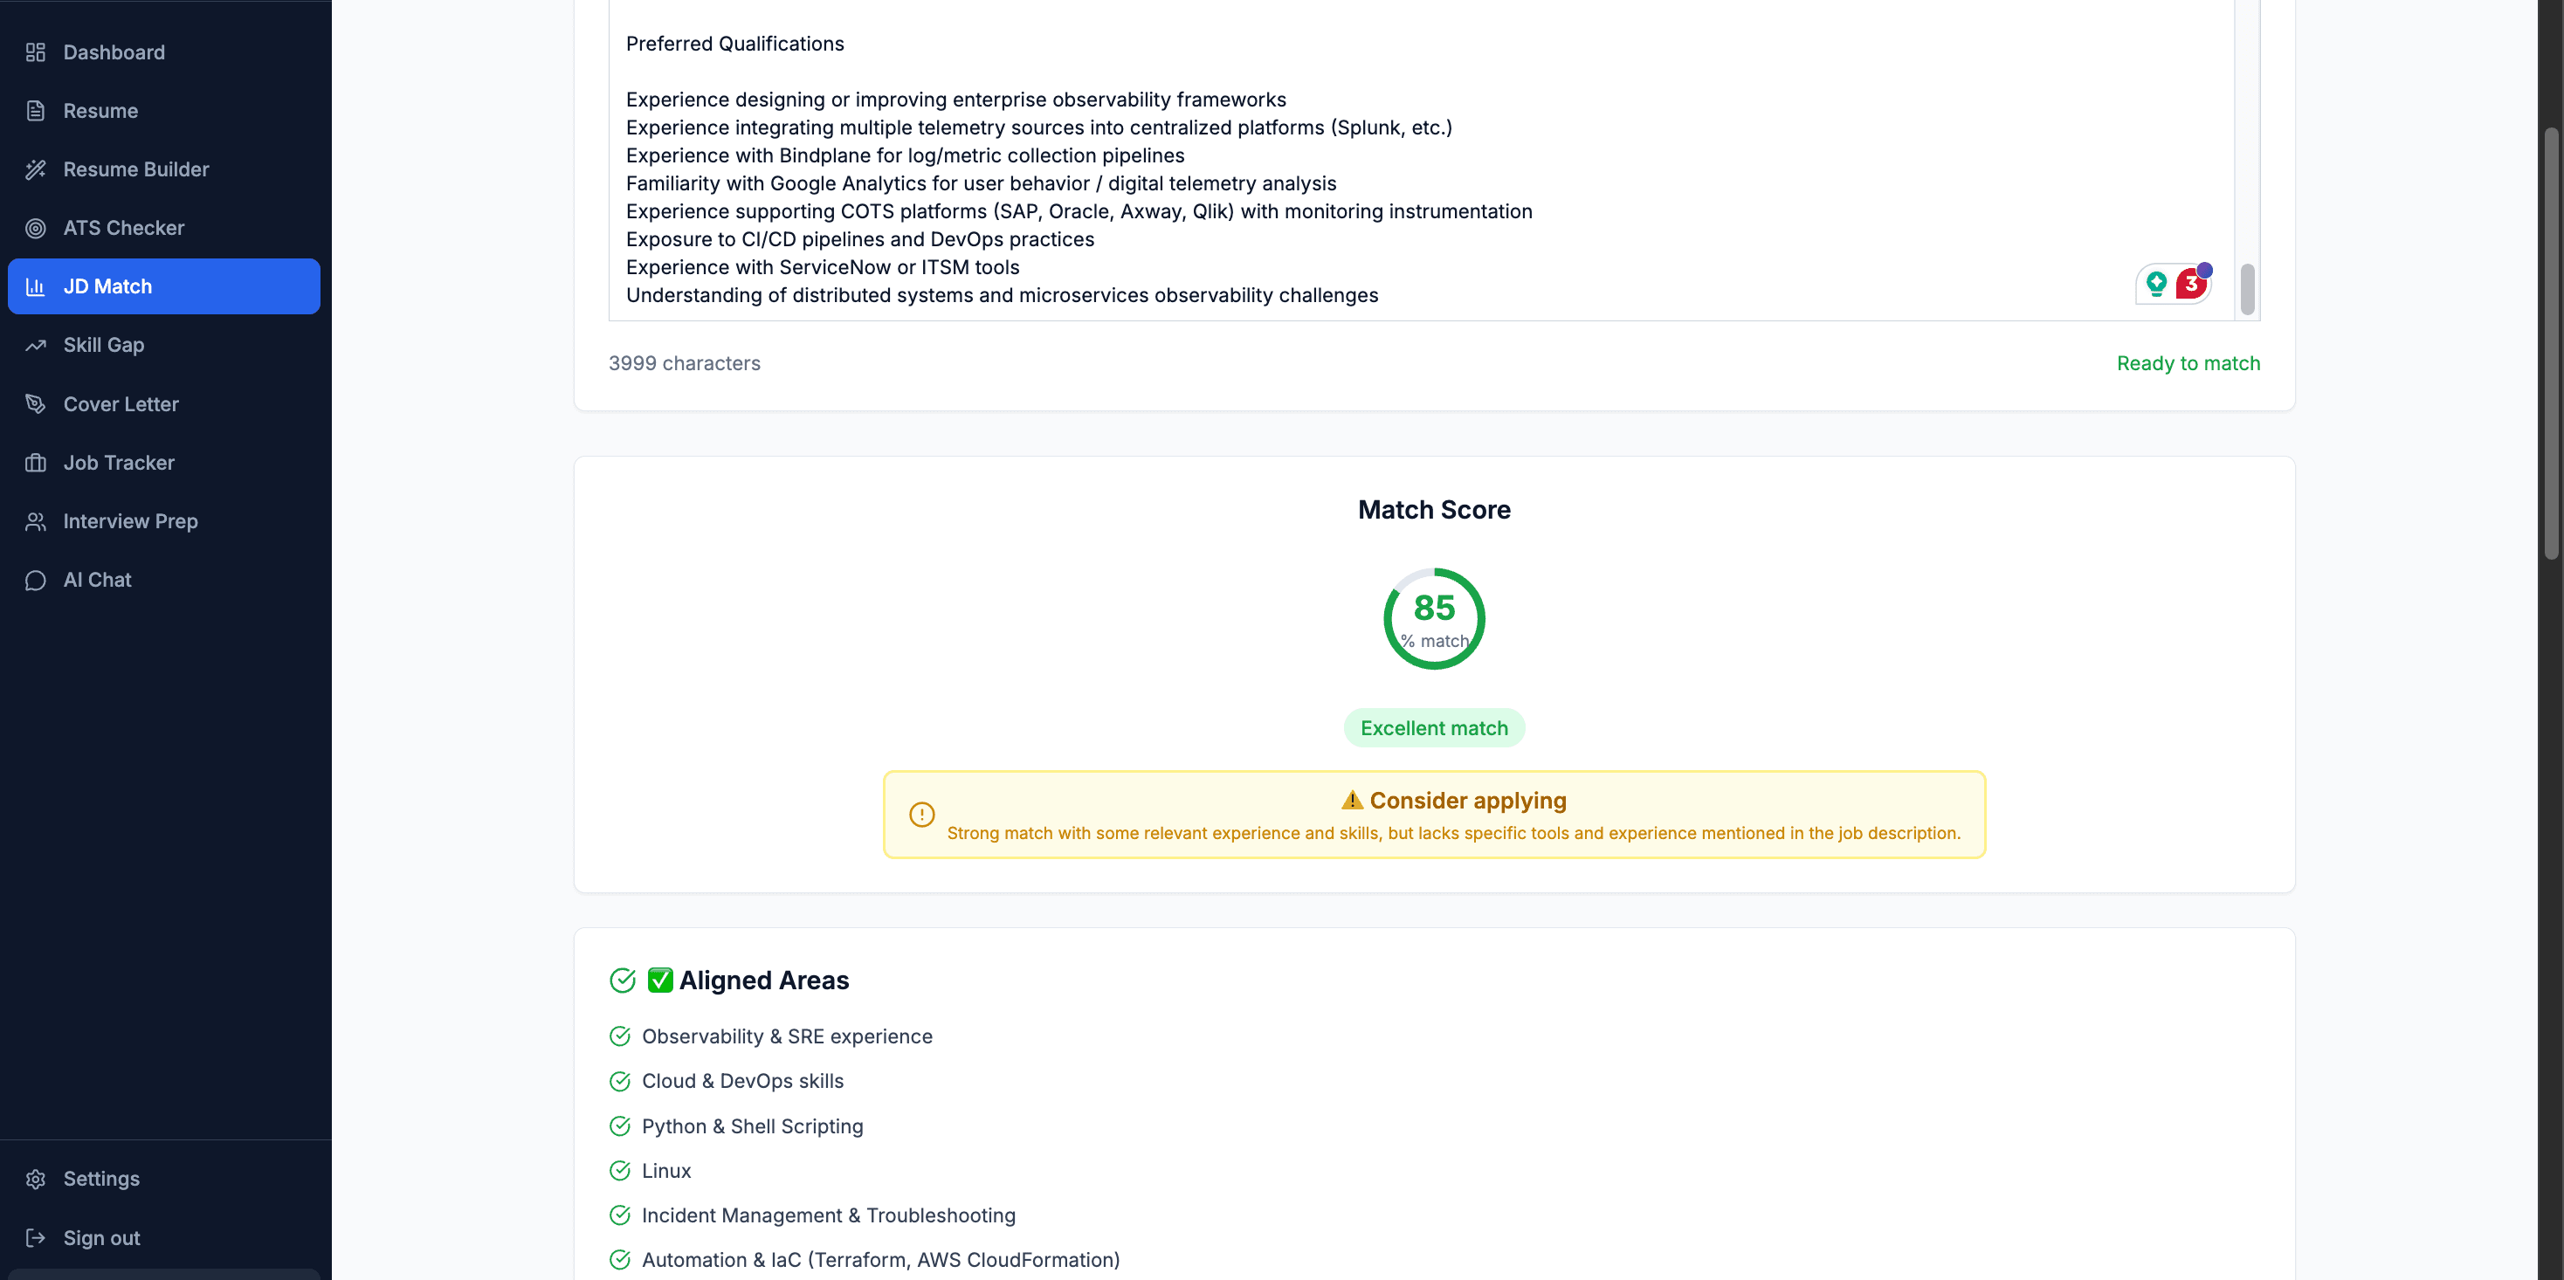Start AI Chat from sidebar
Image resolution: width=2564 pixels, height=1280 pixels.
click(164, 581)
